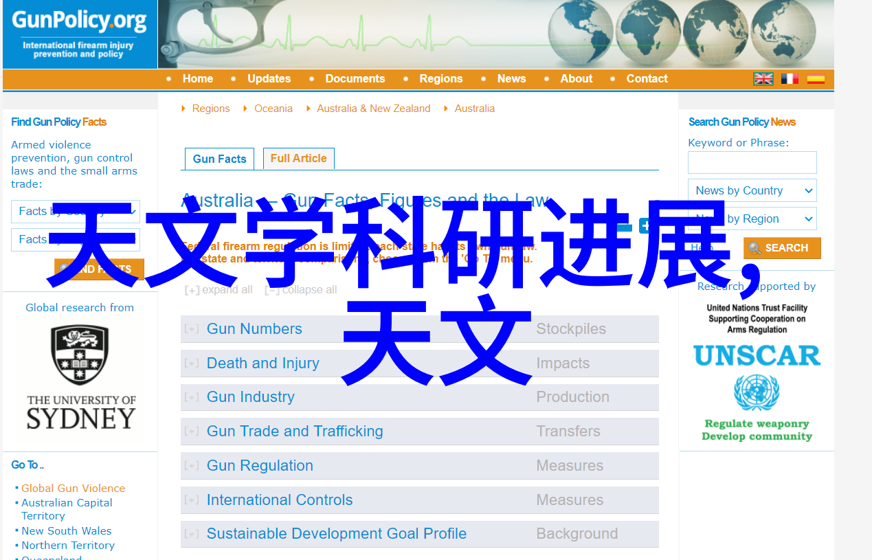872x560 pixels.
Task: Click the GunPolicy.org logo
Action: coord(80,34)
